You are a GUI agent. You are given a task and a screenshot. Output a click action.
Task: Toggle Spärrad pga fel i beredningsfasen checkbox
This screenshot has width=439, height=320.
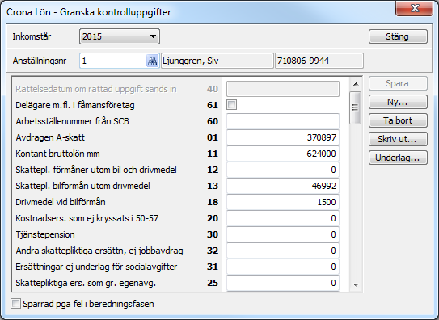15,304
